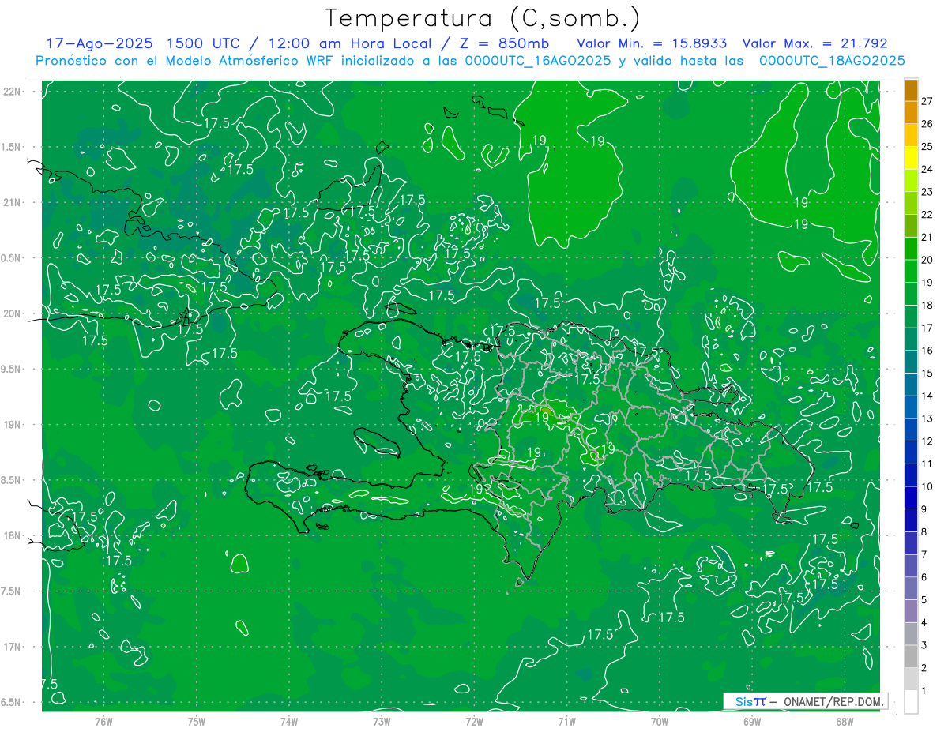948x732 pixels.
Task: Click the "Valor Min. = 15.8933" value
Action: click(x=652, y=43)
